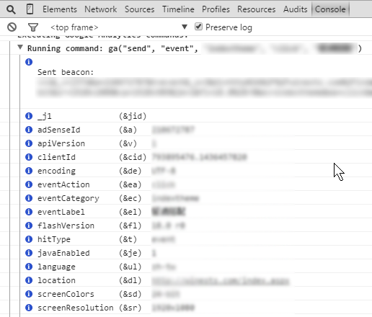Click the info icon beside screenColors
Image resolution: width=372 pixels, height=317 pixels.
click(x=29, y=294)
